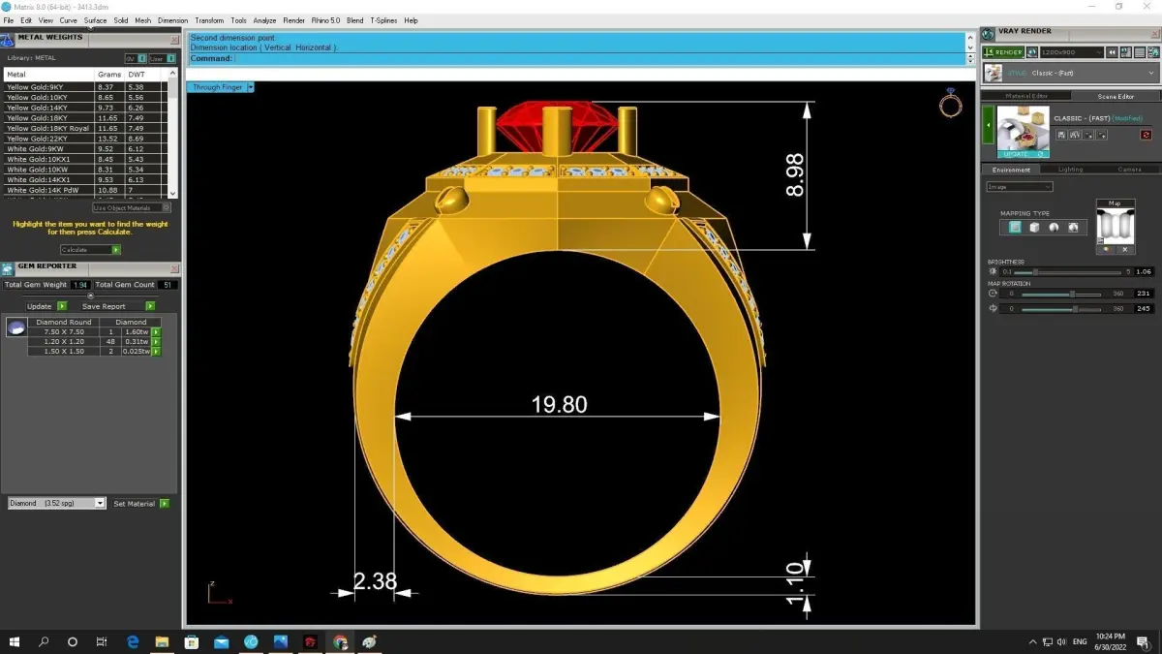Open the 1200x900 resolution dropdown
This screenshot has width=1162, height=654.
click(x=1071, y=52)
